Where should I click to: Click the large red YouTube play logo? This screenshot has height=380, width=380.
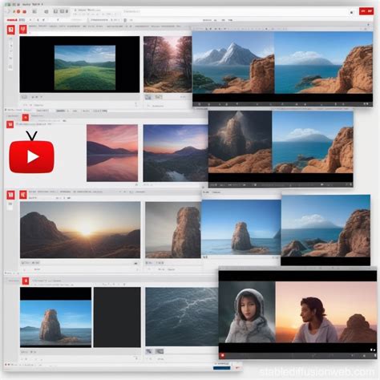32,156
